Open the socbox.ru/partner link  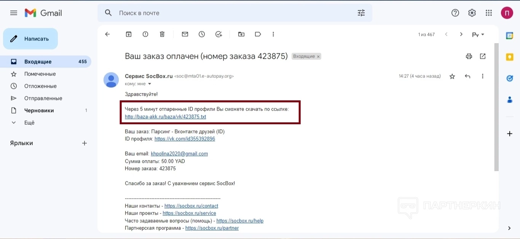[x=212, y=228]
